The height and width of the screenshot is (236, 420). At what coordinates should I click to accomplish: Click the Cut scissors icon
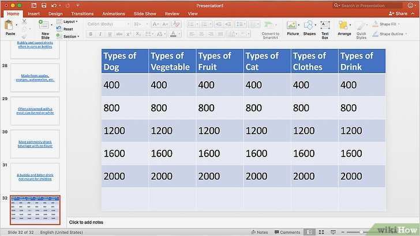[24, 21]
